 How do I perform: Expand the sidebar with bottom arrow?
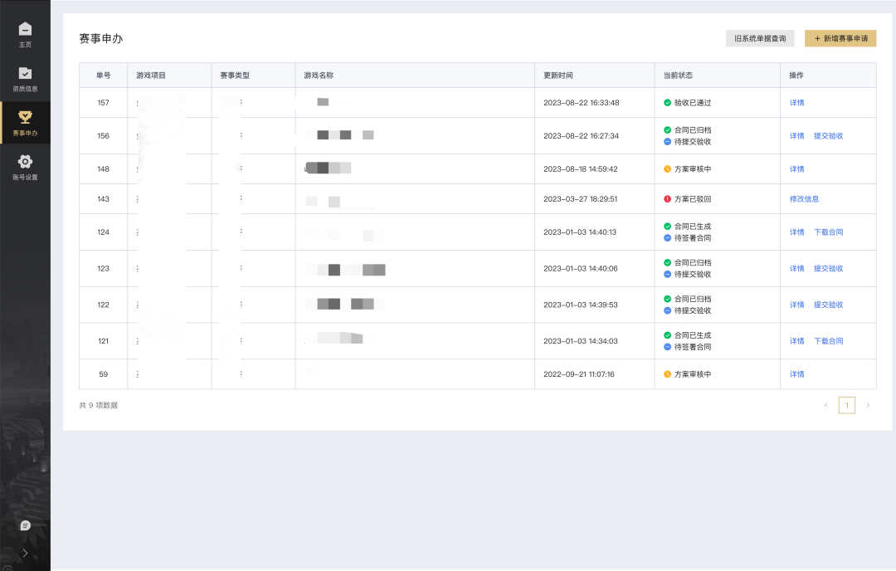point(25,553)
